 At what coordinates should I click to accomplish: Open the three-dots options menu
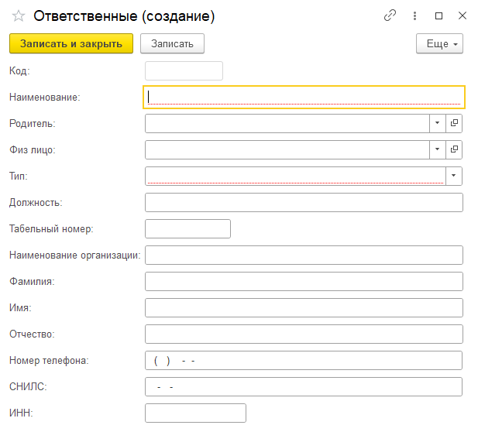pos(414,15)
